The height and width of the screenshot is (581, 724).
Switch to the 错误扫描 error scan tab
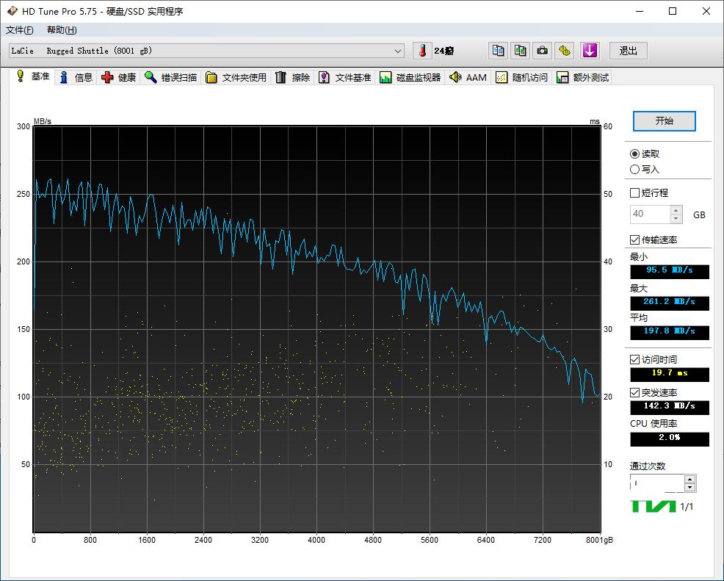pyautogui.click(x=170, y=77)
